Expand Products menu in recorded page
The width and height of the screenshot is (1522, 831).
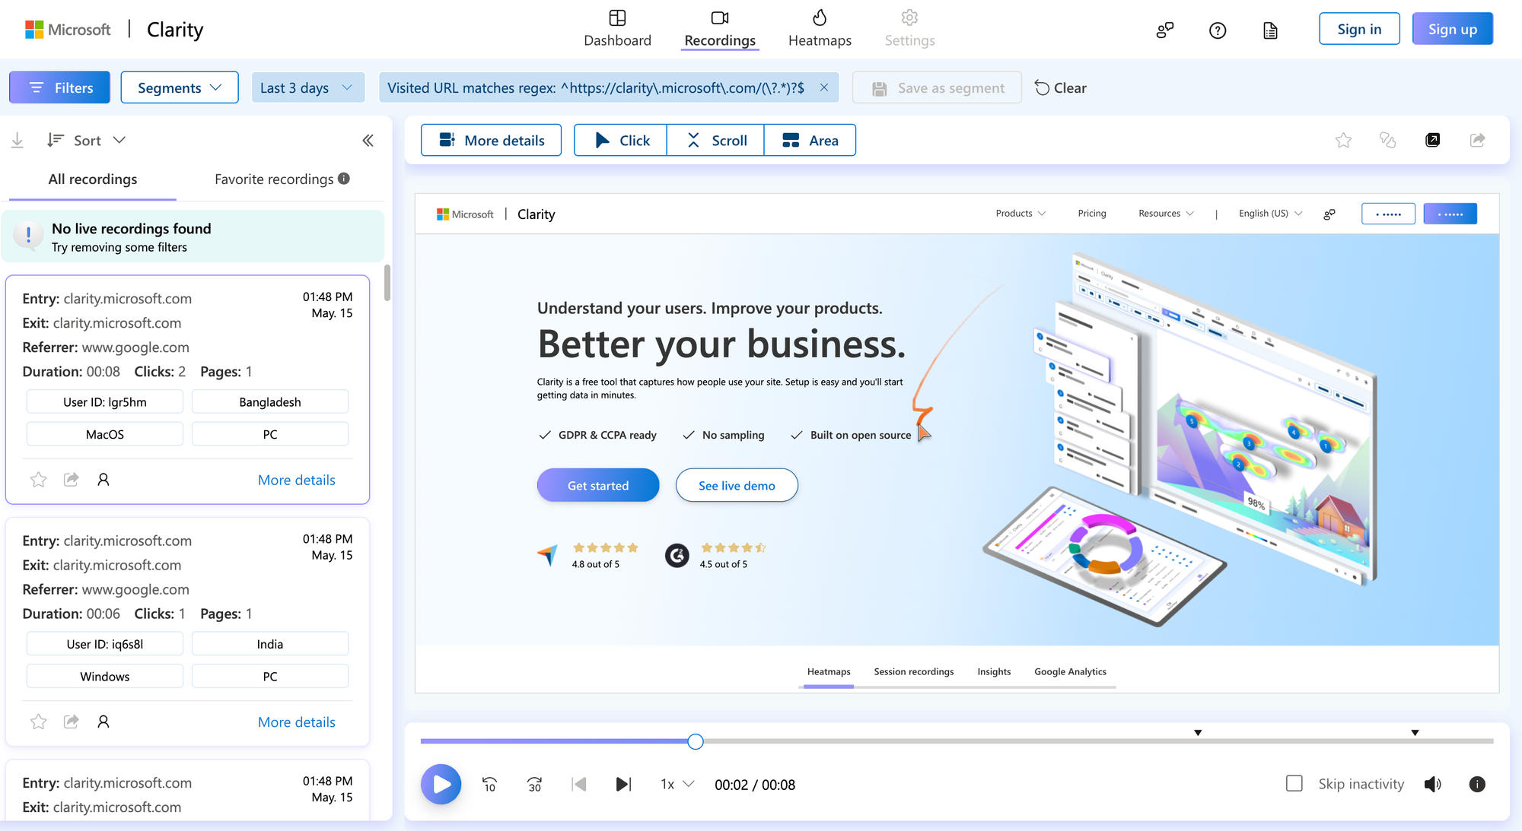coord(1021,214)
